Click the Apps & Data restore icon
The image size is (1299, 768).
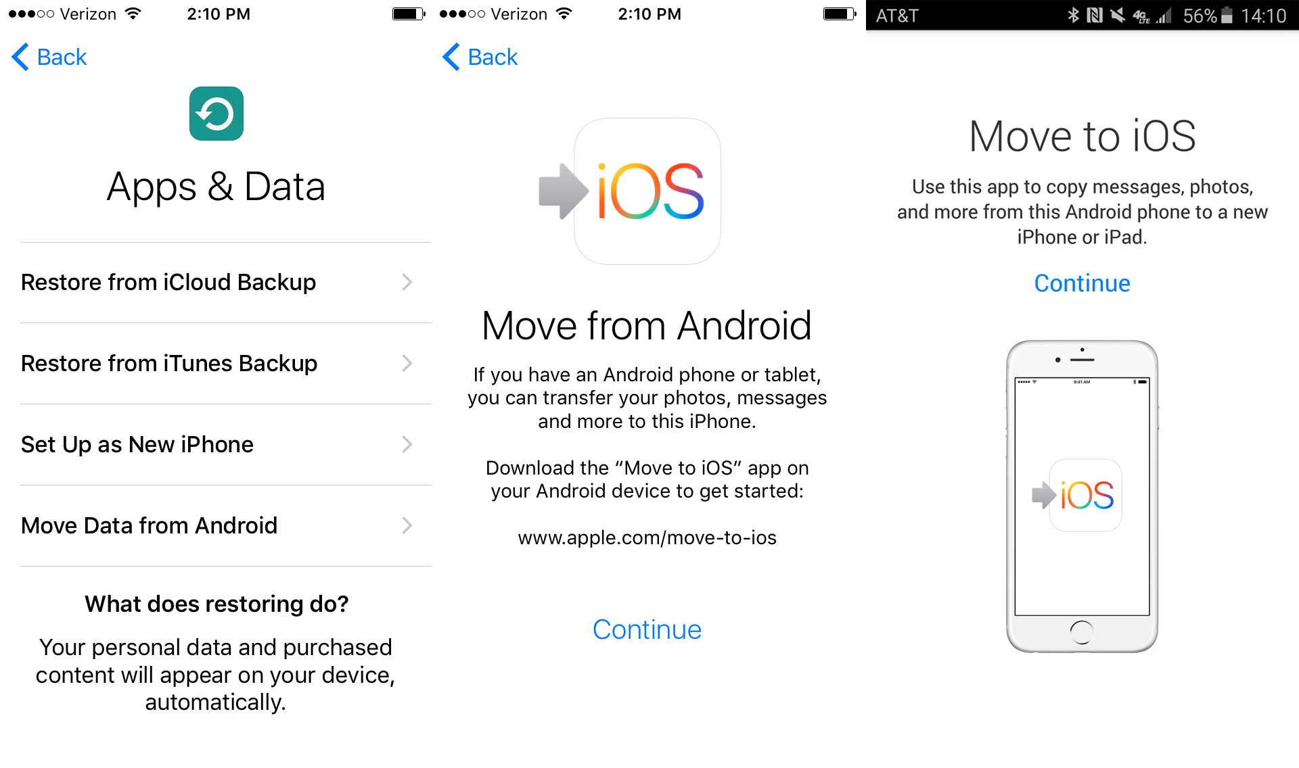tap(216, 117)
